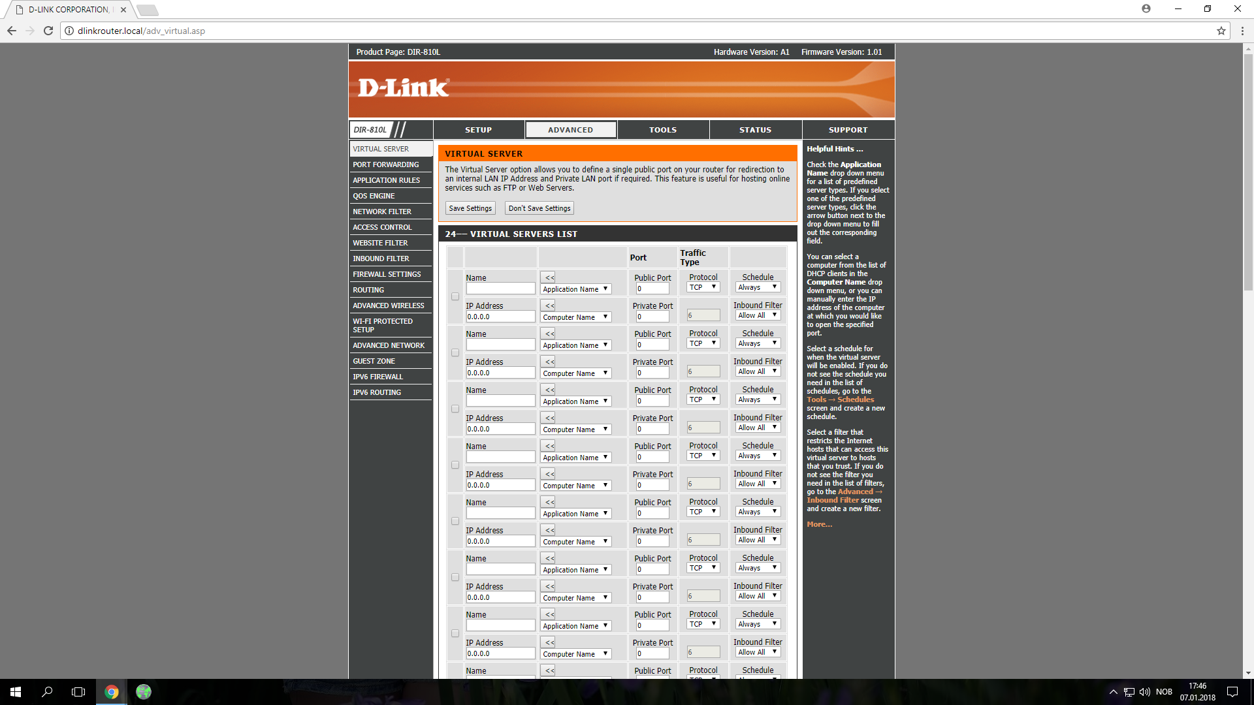Click the scrollbar down arrow
The height and width of the screenshot is (705, 1254).
tap(1247, 673)
